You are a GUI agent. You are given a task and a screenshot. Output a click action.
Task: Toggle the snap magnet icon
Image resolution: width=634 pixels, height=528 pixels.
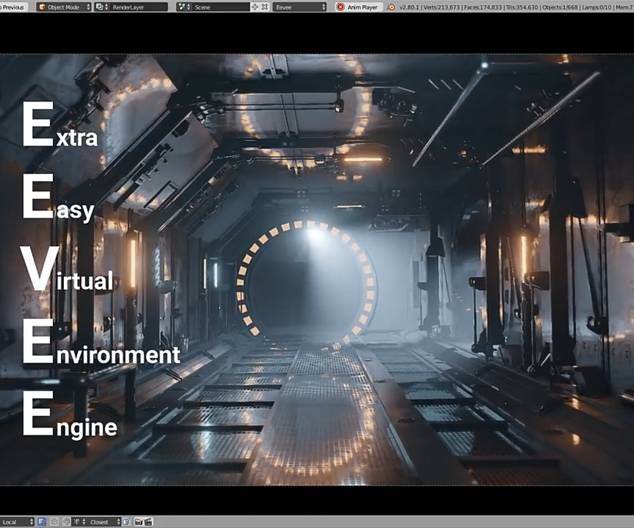pos(66,522)
